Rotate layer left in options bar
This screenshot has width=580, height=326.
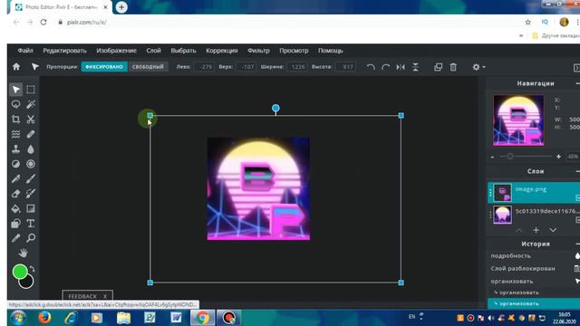point(371,67)
